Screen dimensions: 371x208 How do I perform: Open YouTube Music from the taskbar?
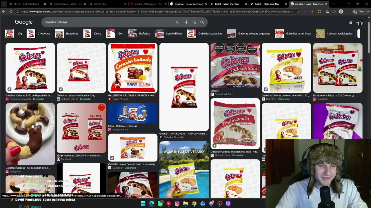click(x=169, y=203)
